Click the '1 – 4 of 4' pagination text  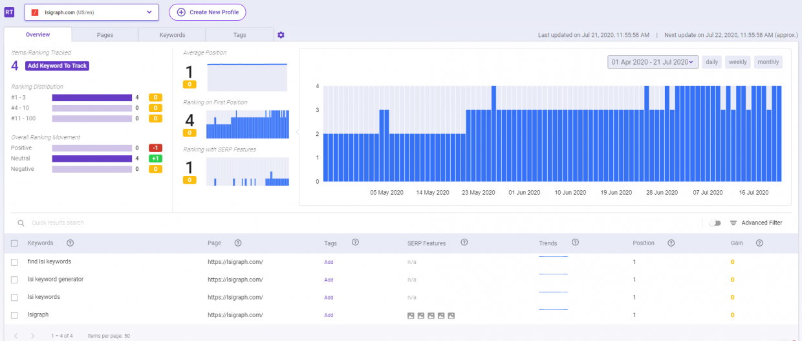point(62,336)
